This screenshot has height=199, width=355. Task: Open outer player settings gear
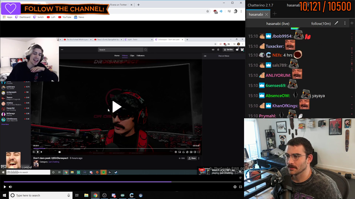[235, 187]
